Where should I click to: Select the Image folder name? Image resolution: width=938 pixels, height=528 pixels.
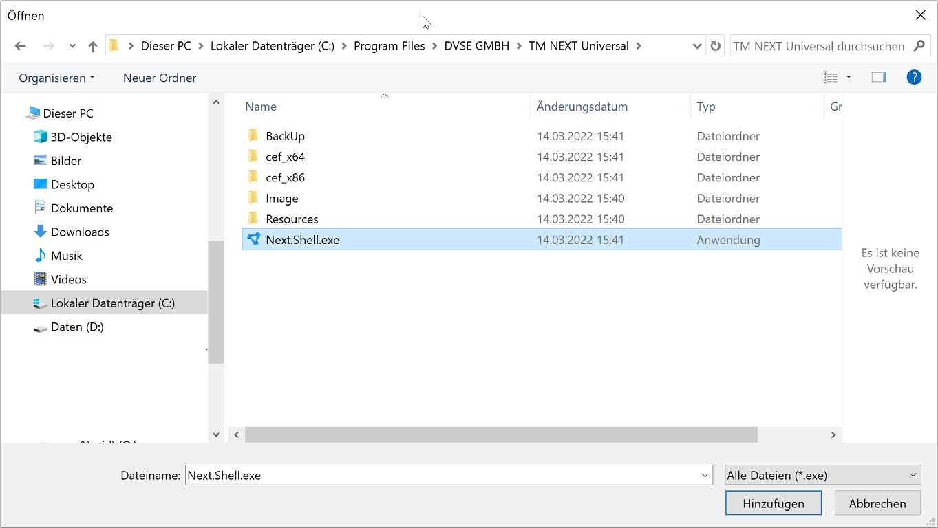(282, 199)
